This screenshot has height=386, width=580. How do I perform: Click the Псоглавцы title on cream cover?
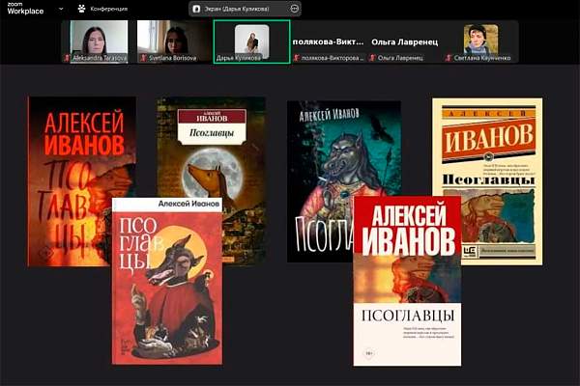coord(488,179)
